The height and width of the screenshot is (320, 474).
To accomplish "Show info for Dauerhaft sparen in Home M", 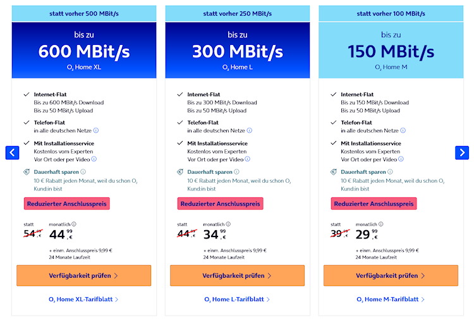I will click(391, 171).
